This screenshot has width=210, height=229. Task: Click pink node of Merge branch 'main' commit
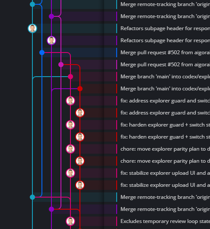[70, 77]
